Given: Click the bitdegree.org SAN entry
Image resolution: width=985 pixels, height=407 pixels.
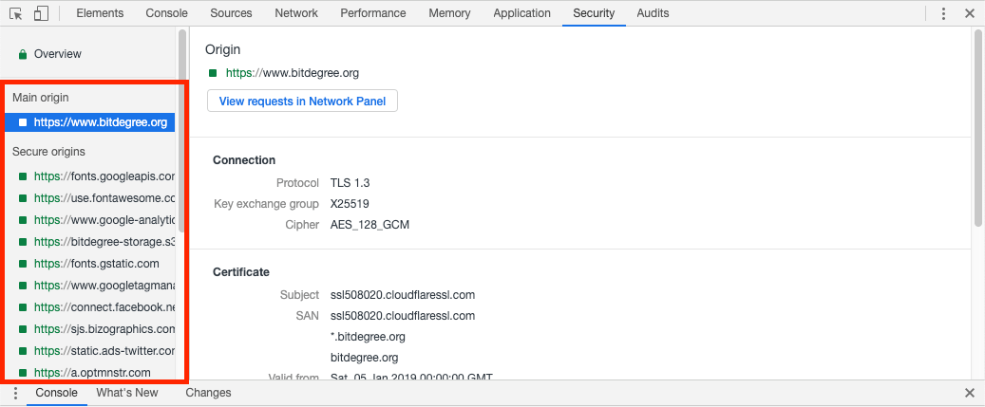Looking at the screenshot, I should coord(365,358).
